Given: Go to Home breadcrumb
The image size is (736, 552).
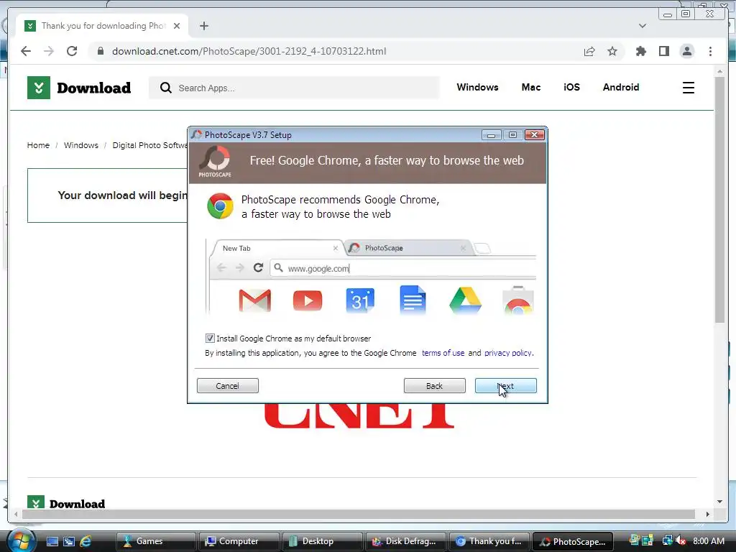Looking at the screenshot, I should click(38, 145).
